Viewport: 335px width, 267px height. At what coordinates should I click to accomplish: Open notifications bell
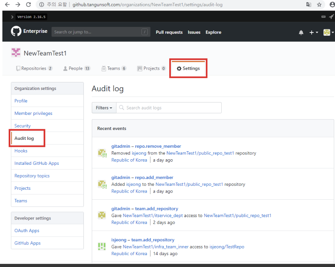[x=301, y=32]
